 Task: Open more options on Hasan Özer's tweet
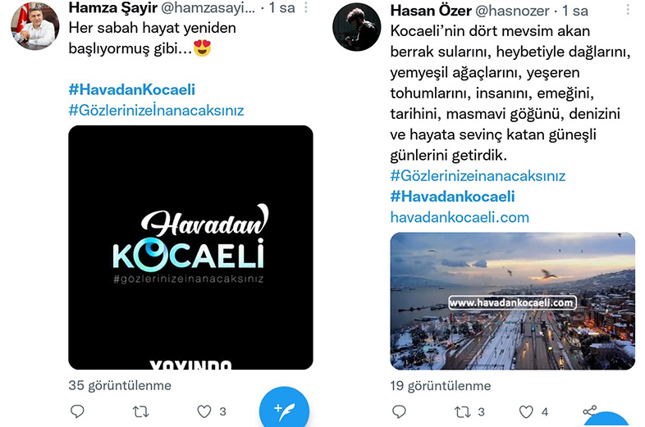628,10
